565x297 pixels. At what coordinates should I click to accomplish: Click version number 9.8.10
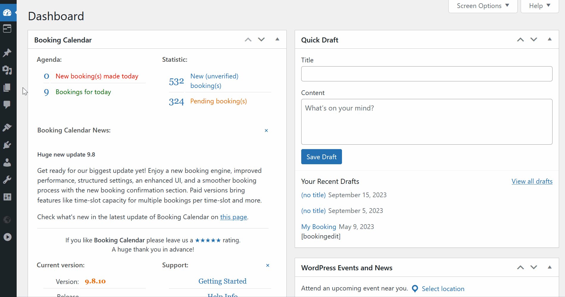pyautogui.click(x=95, y=281)
